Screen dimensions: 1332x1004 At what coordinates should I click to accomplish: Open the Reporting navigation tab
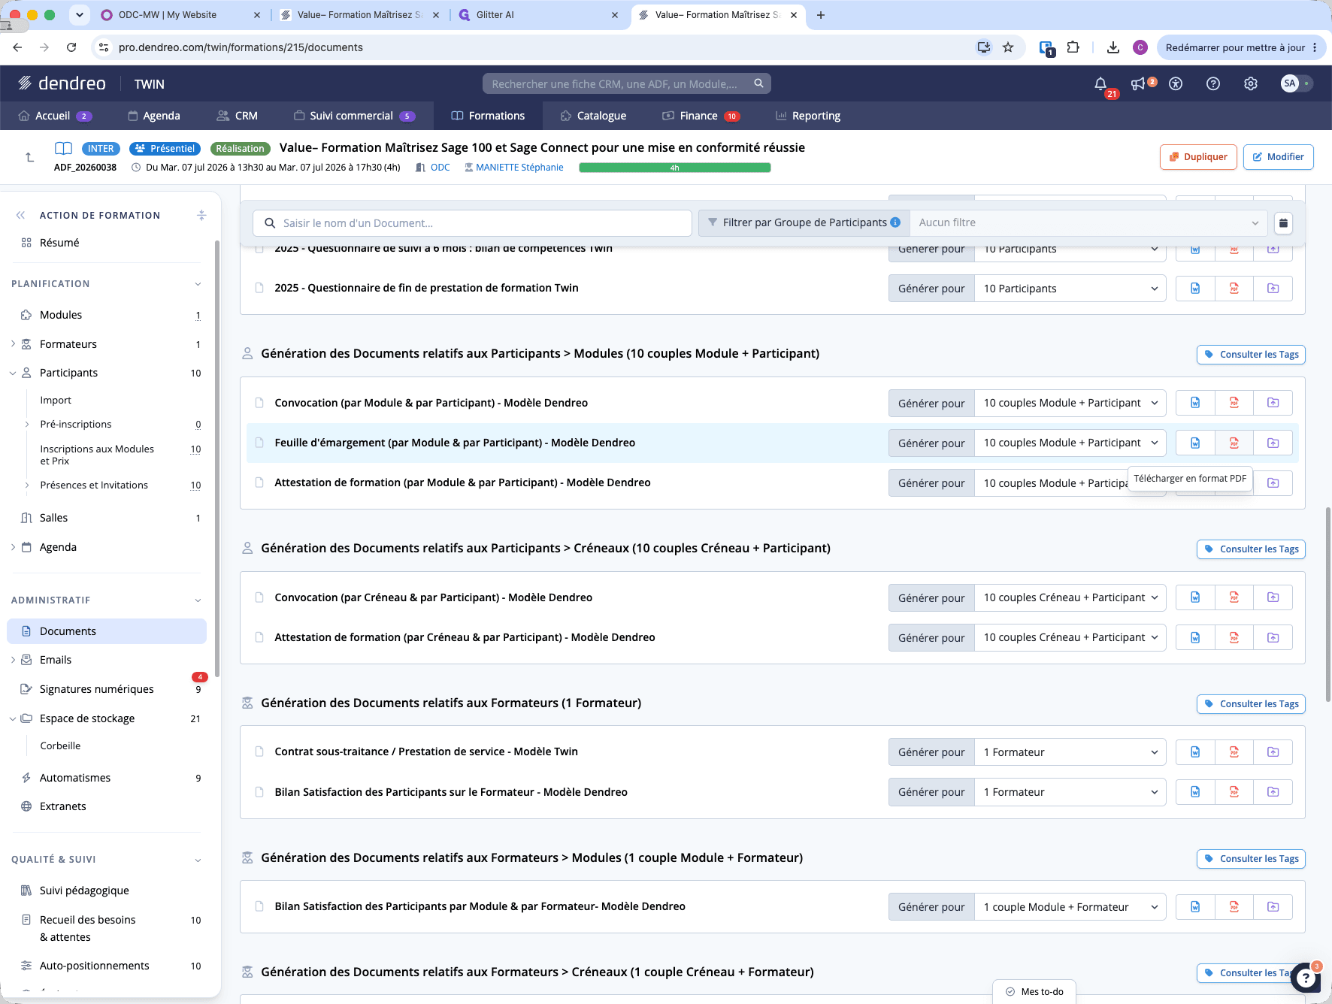point(808,116)
